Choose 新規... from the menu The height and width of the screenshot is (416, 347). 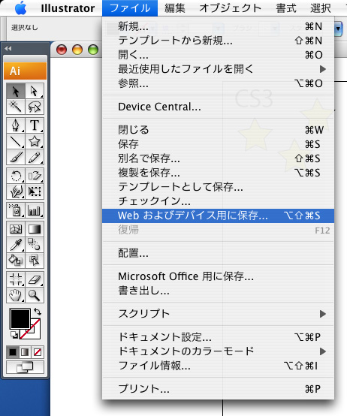click(x=218, y=26)
